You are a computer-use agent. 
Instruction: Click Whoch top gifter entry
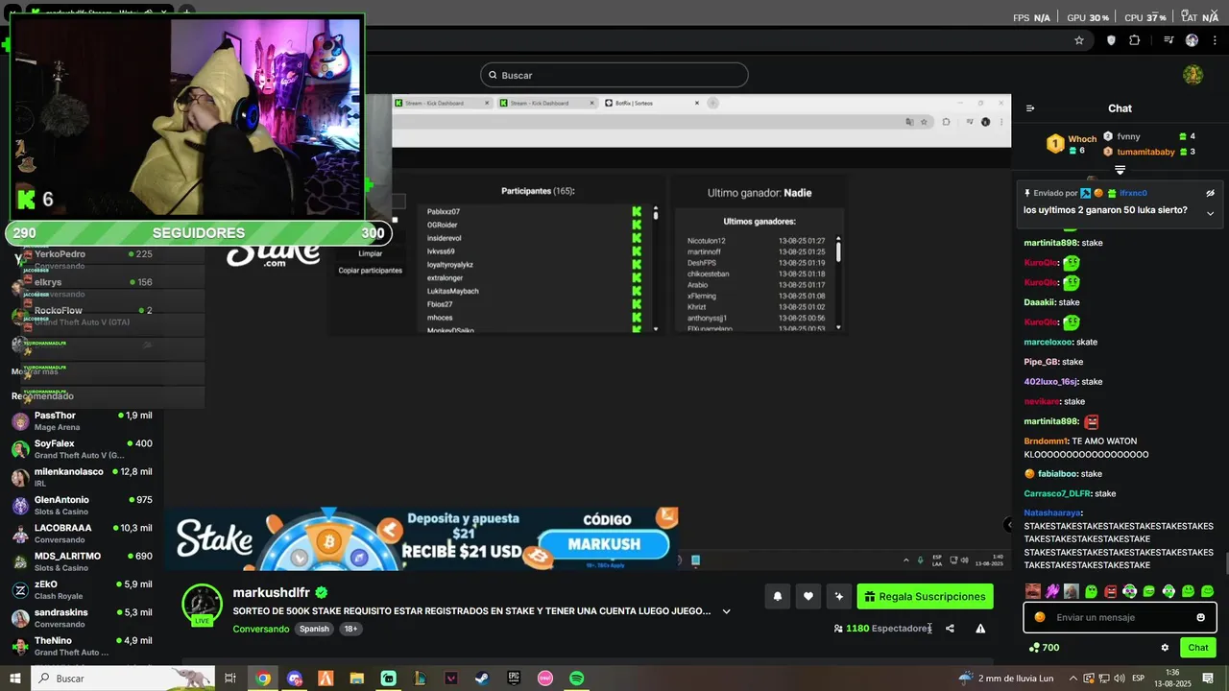coord(1072,144)
